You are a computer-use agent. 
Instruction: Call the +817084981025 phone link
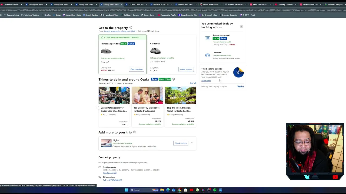coord(112,180)
